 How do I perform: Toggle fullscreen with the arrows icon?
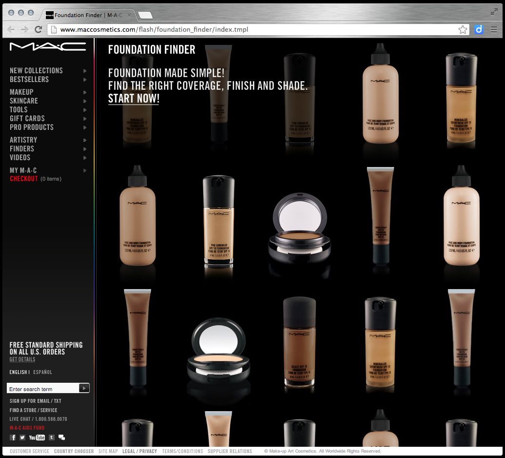[494, 12]
